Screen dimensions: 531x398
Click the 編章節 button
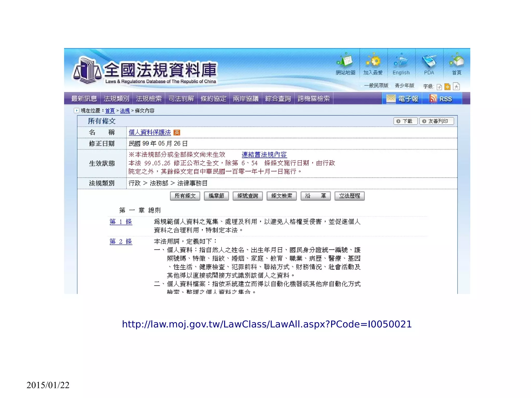tap(216, 196)
